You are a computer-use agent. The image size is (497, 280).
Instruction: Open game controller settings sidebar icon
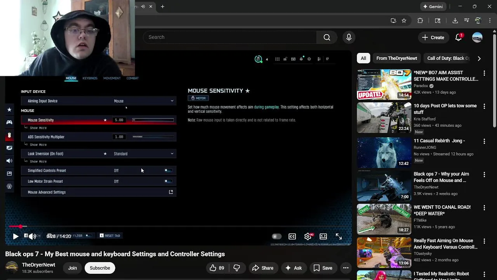click(9, 122)
